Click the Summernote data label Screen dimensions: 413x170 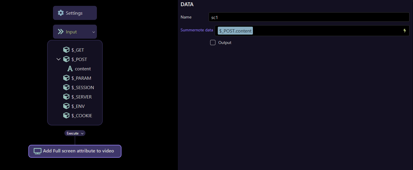pyautogui.click(x=197, y=30)
